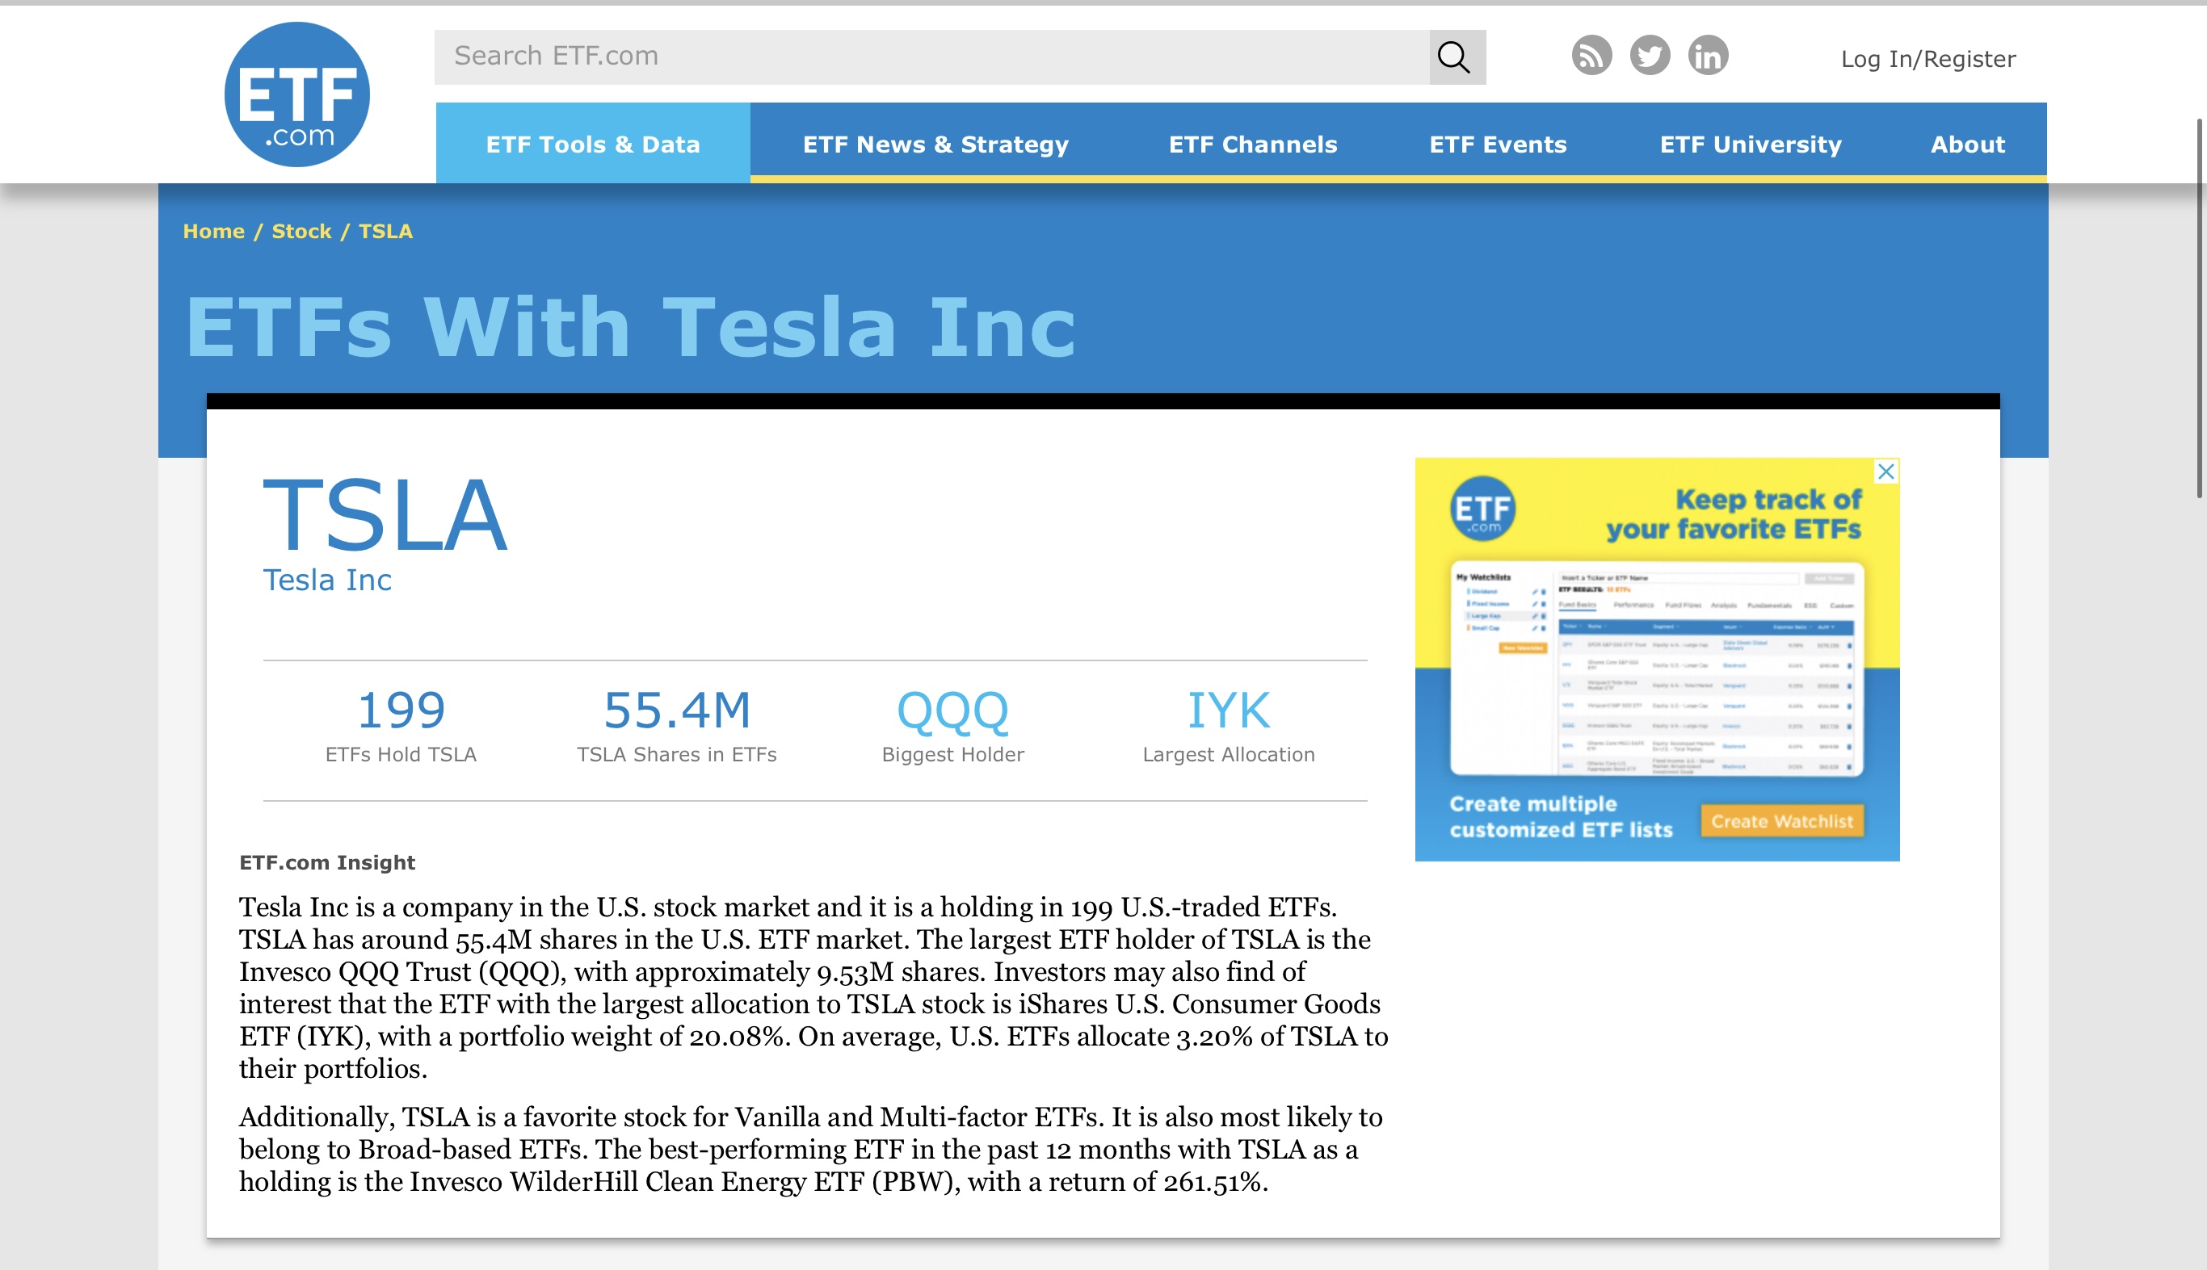
Task: Go to Stock breadcrumb
Action: click(x=301, y=231)
